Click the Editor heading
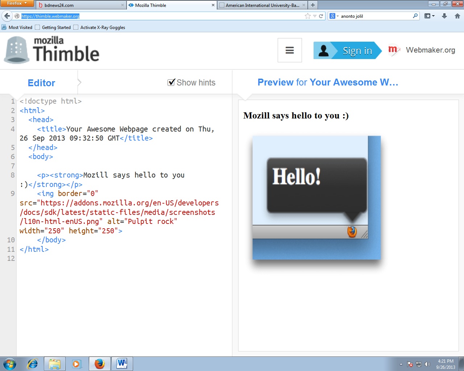 41,83
